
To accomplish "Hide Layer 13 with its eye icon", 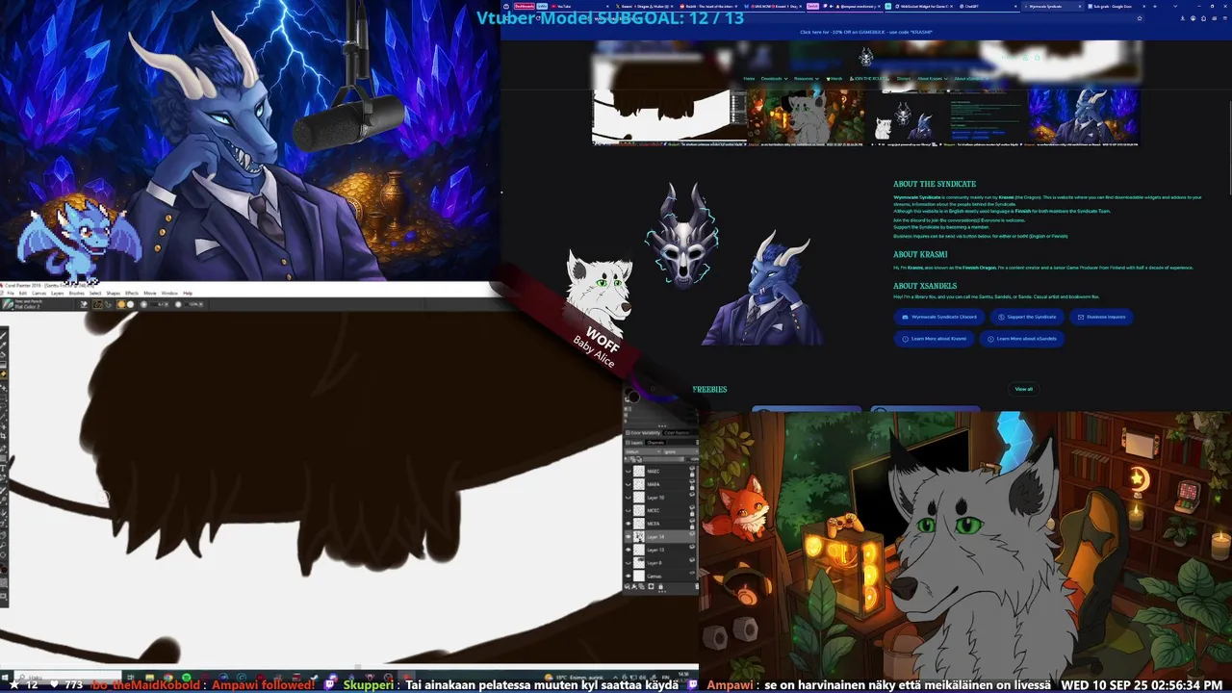I will 628,550.
